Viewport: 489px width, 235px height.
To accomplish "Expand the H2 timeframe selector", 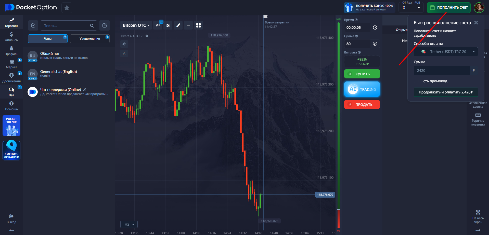I will pyautogui.click(x=129, y=224).
